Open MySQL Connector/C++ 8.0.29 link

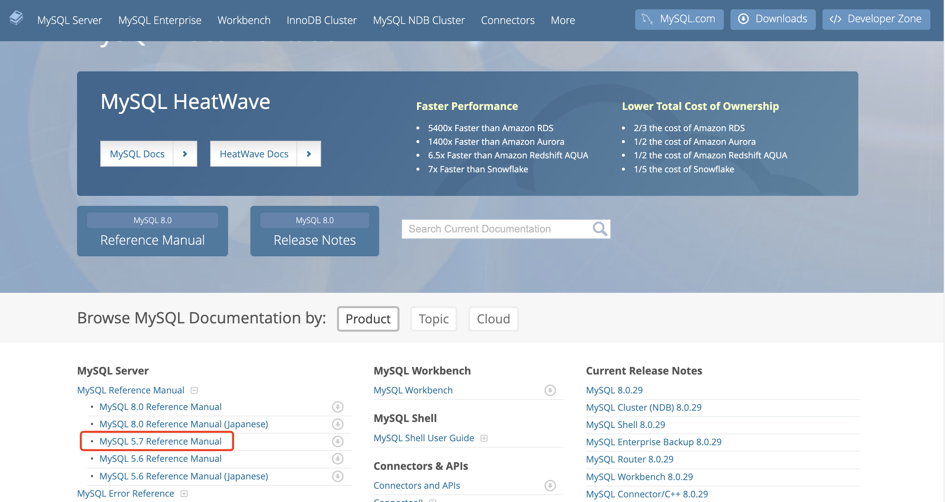(647, 494)
